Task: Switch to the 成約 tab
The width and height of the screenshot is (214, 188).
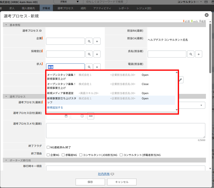Action: [83, 8]
